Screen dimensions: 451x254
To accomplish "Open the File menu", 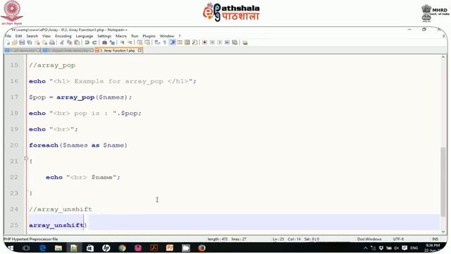I will click(x=8, y=36).
